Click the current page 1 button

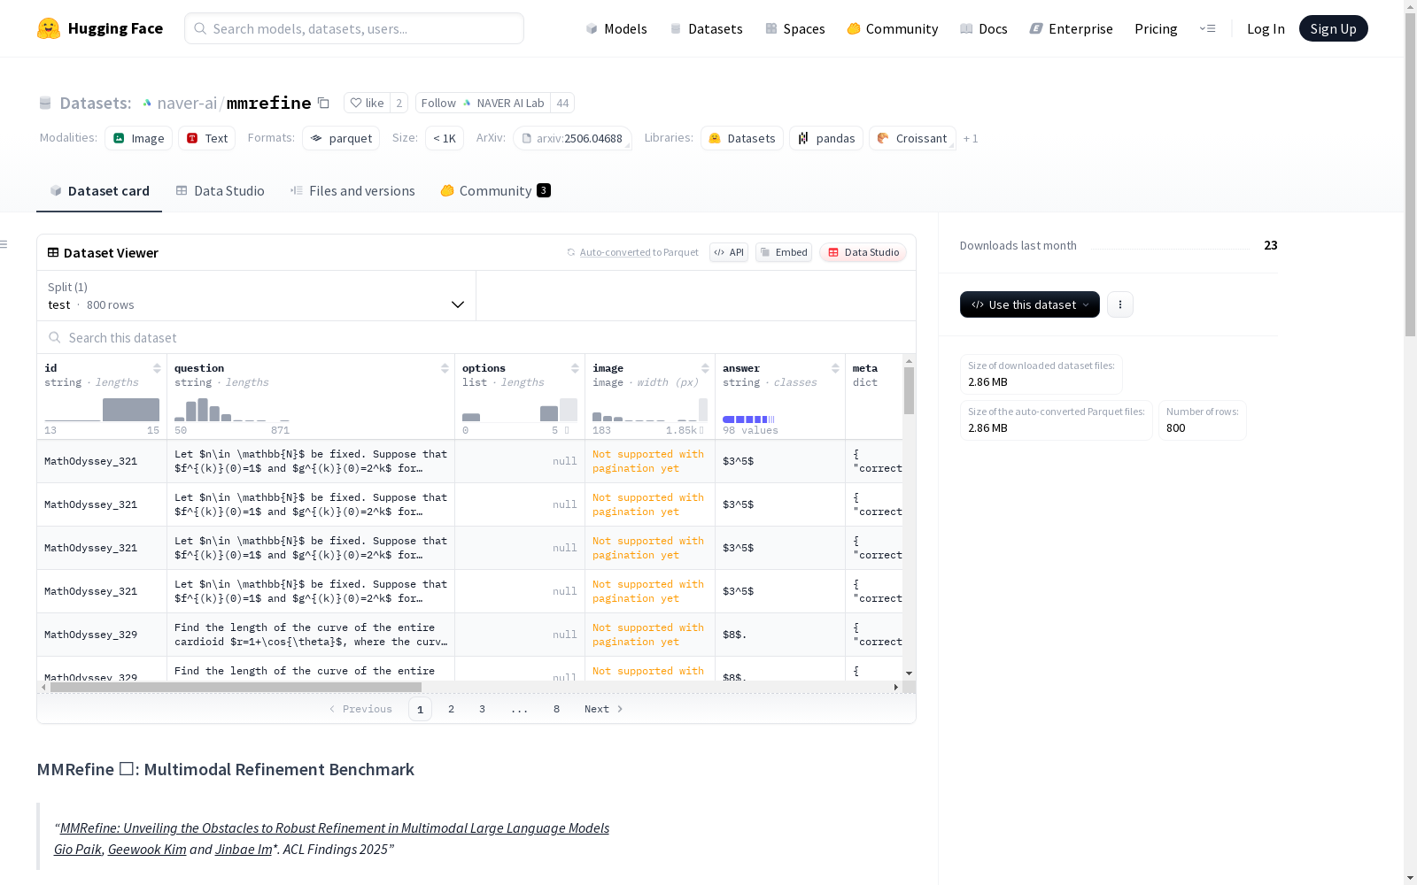tap(420, 709)
